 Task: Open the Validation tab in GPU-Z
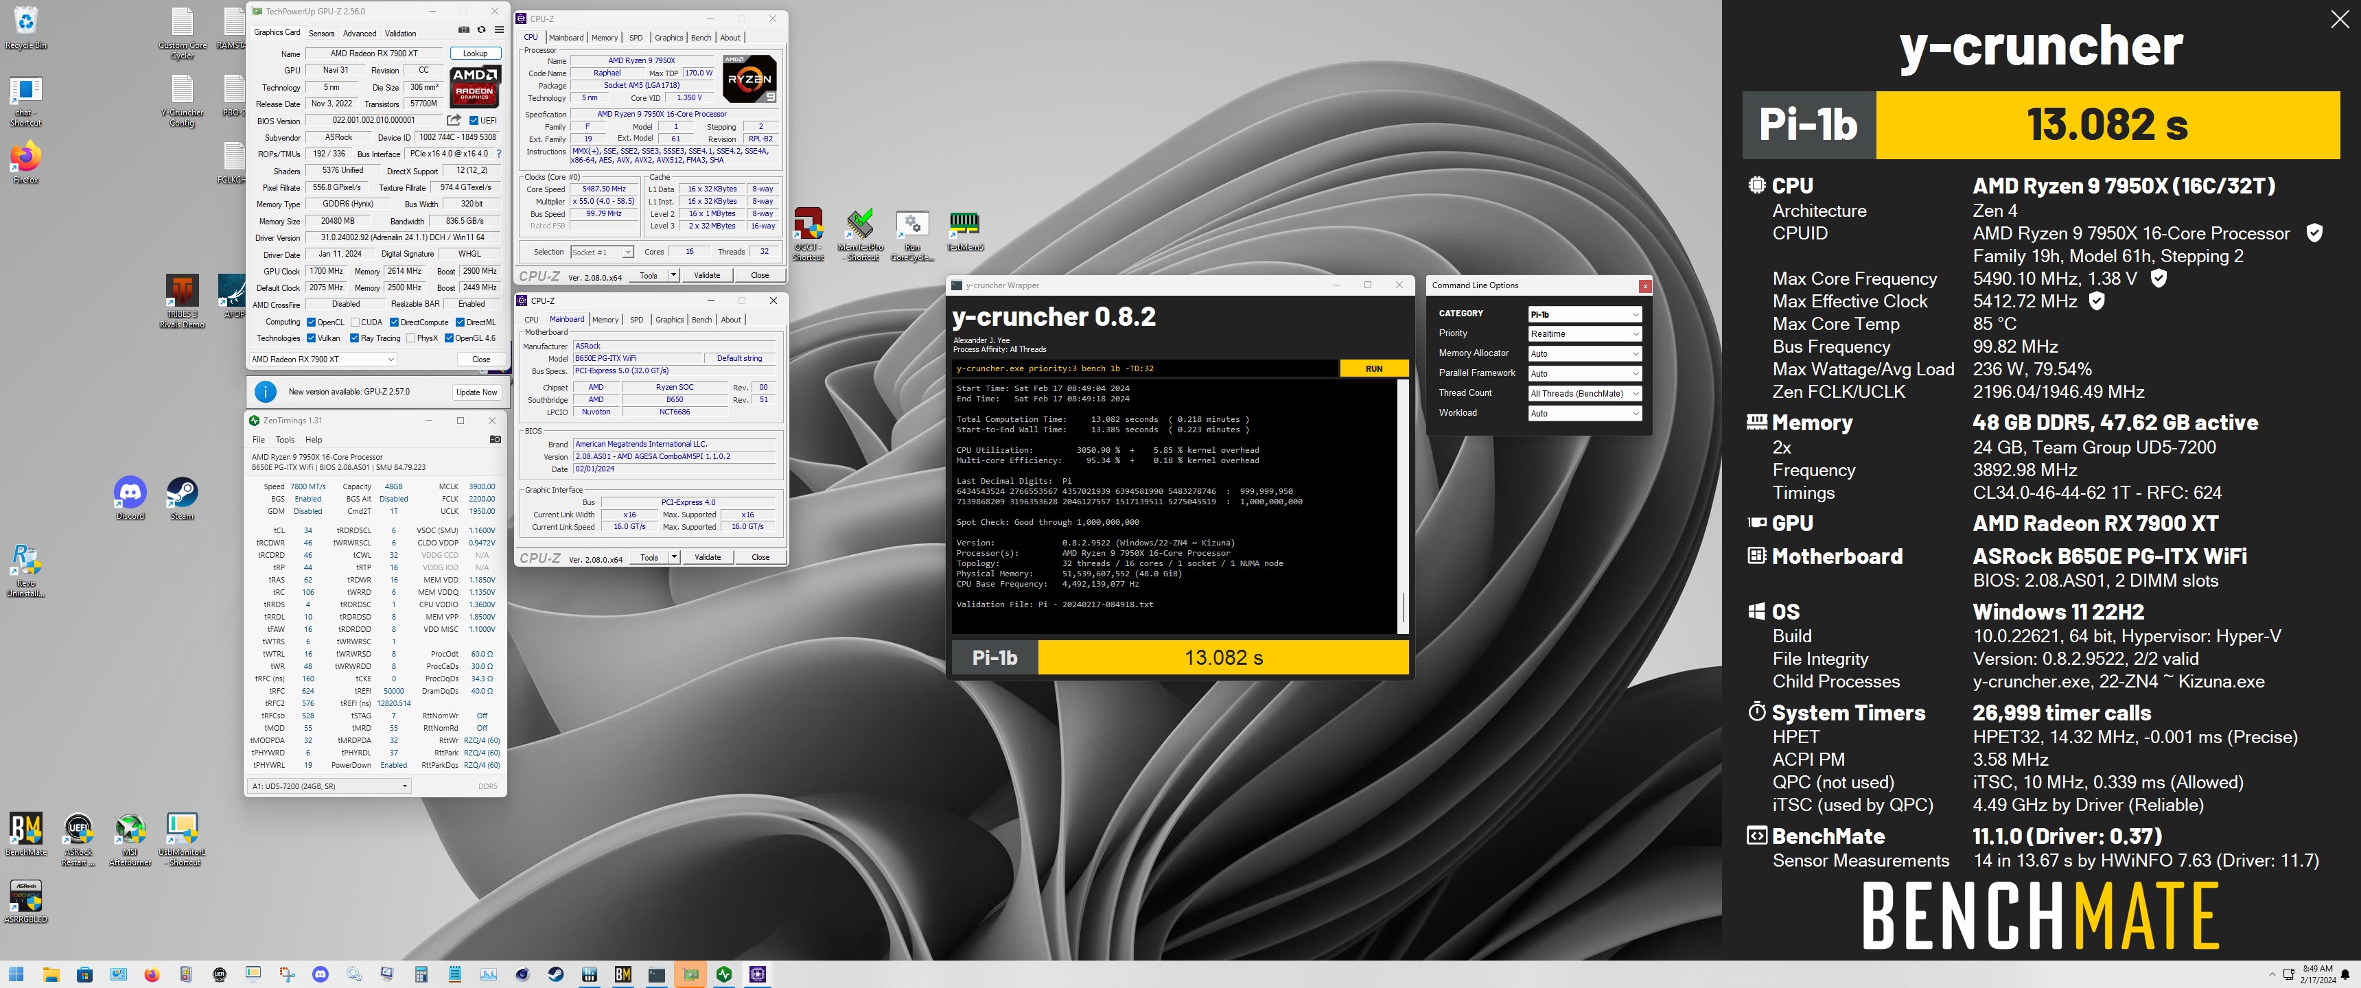click(401, 33)
